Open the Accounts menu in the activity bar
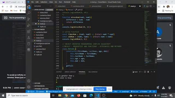The width and height of the screenshot is (175, 98). click(x=29, y=81)
